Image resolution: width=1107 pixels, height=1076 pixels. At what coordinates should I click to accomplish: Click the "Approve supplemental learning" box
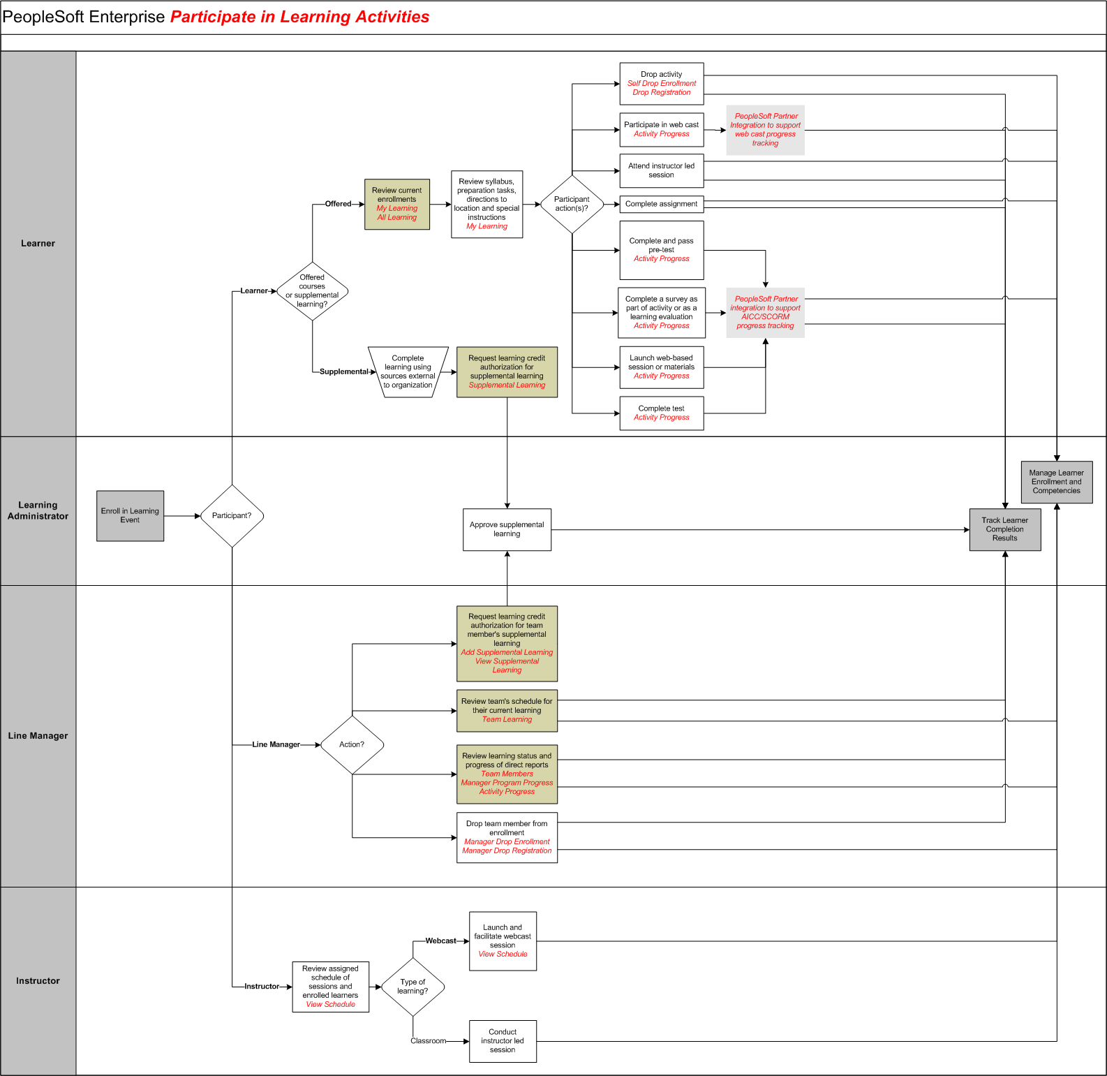coord(507,530)
